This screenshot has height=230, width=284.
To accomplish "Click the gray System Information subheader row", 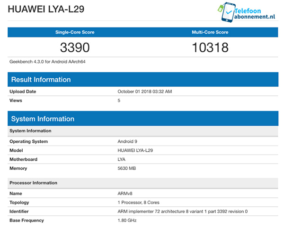I will (x=143, y=131).
